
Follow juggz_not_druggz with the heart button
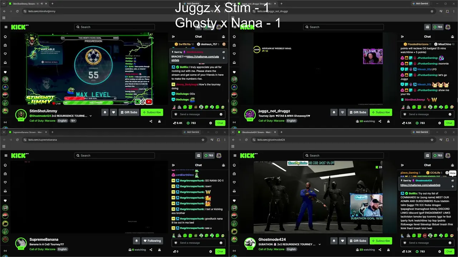[342, 112]
